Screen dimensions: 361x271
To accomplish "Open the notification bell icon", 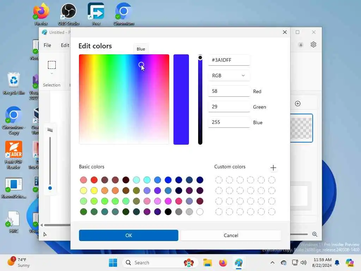I will [x=337, y=263].
